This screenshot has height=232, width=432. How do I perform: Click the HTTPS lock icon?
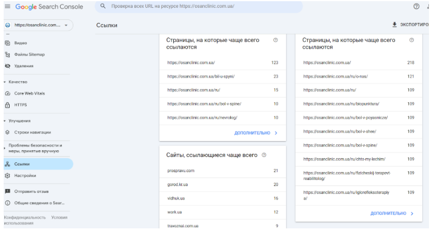click(8, 105)
